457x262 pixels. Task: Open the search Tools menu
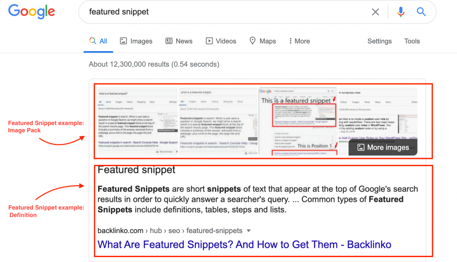[412, 41]
